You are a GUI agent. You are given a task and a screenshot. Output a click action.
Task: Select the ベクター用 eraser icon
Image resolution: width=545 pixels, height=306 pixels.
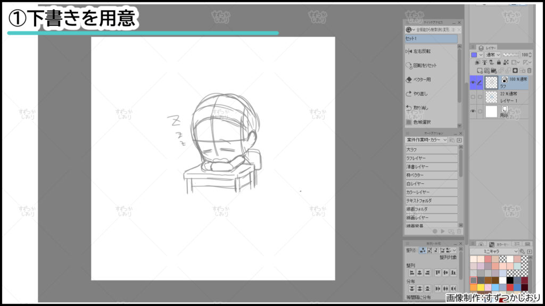(x=409, y=80)
